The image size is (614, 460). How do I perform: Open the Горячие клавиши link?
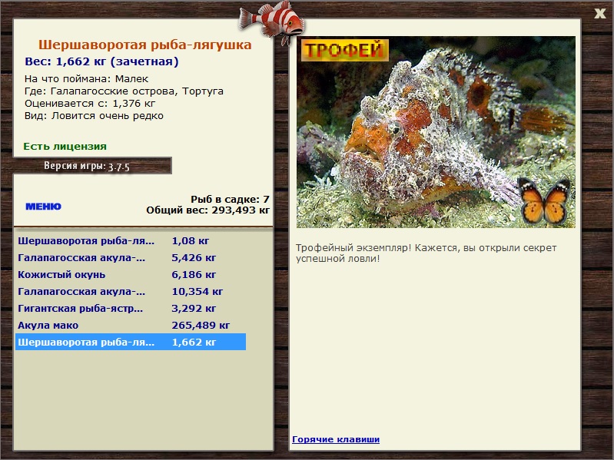click(x=336, y=439)
